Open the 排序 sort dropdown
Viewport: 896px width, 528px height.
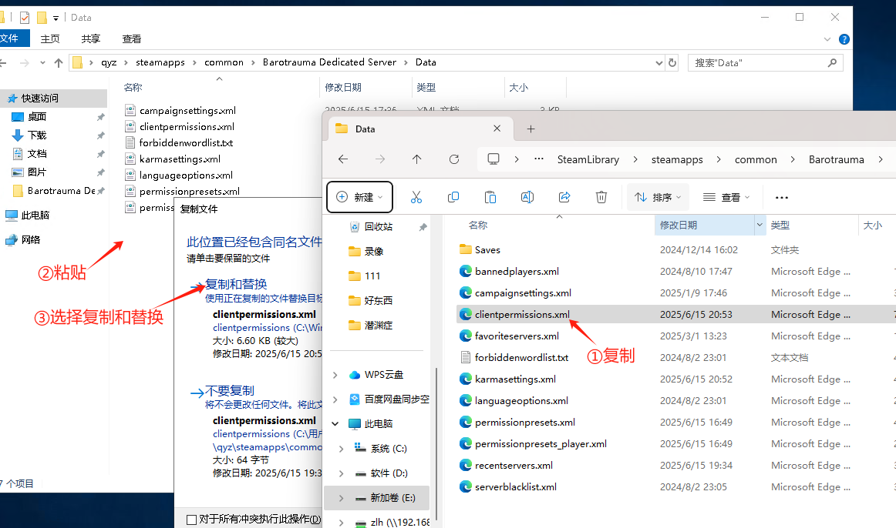click(x=658, y=197)
